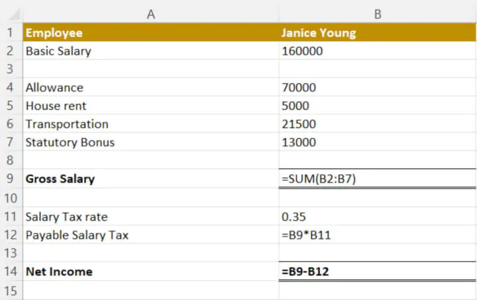Click the House rent label cell
Viewport: 477px width, 300px height.
150,106
